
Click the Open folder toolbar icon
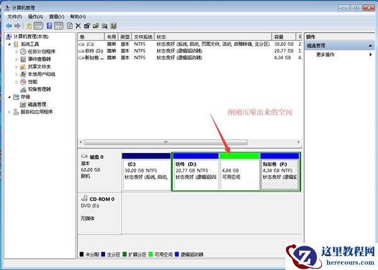click(96, 26)
